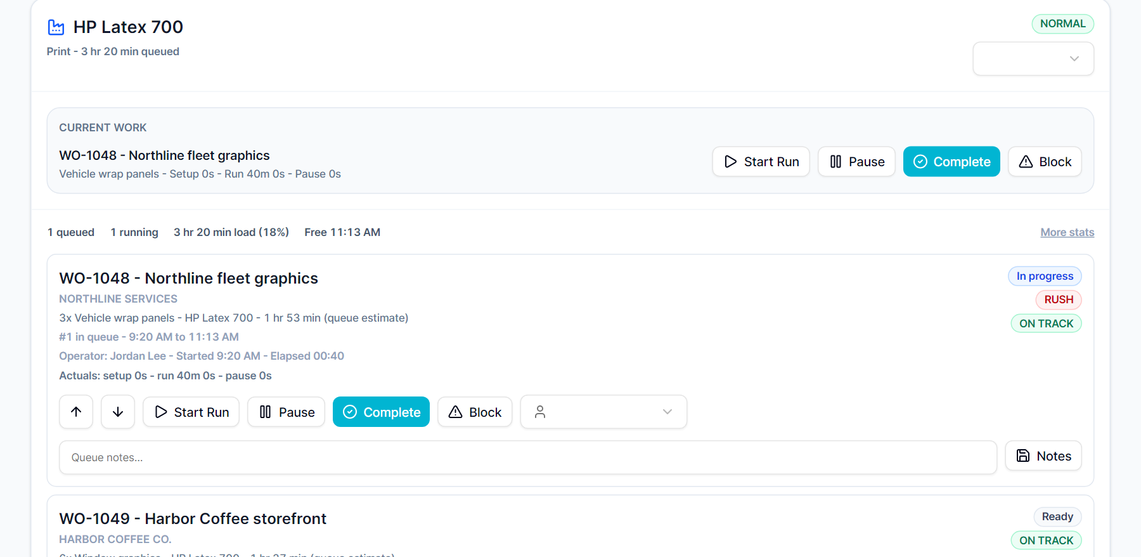Move WO-1048 down in queue
This screenshot has height=557, width=1141.
[x=118, y=412]
